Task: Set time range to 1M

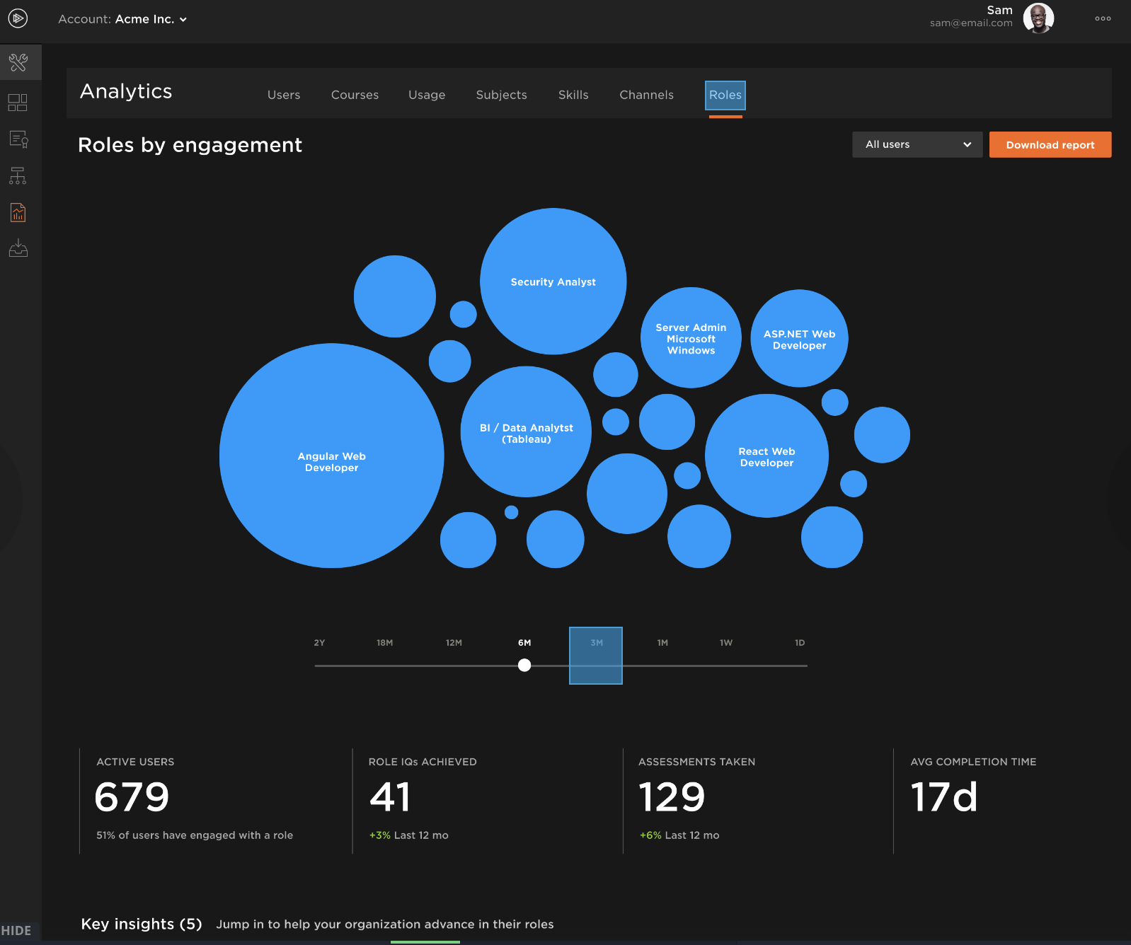Action: point(662,643)
